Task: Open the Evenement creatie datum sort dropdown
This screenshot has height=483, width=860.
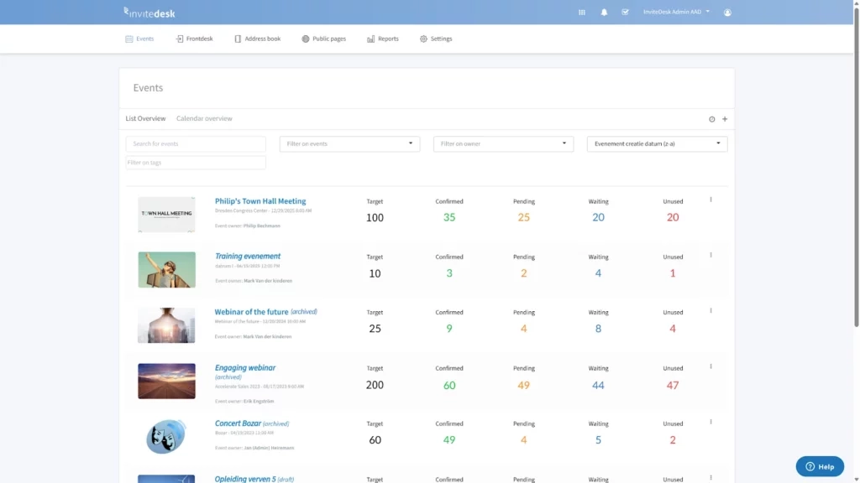Action: tap(657, 144)
